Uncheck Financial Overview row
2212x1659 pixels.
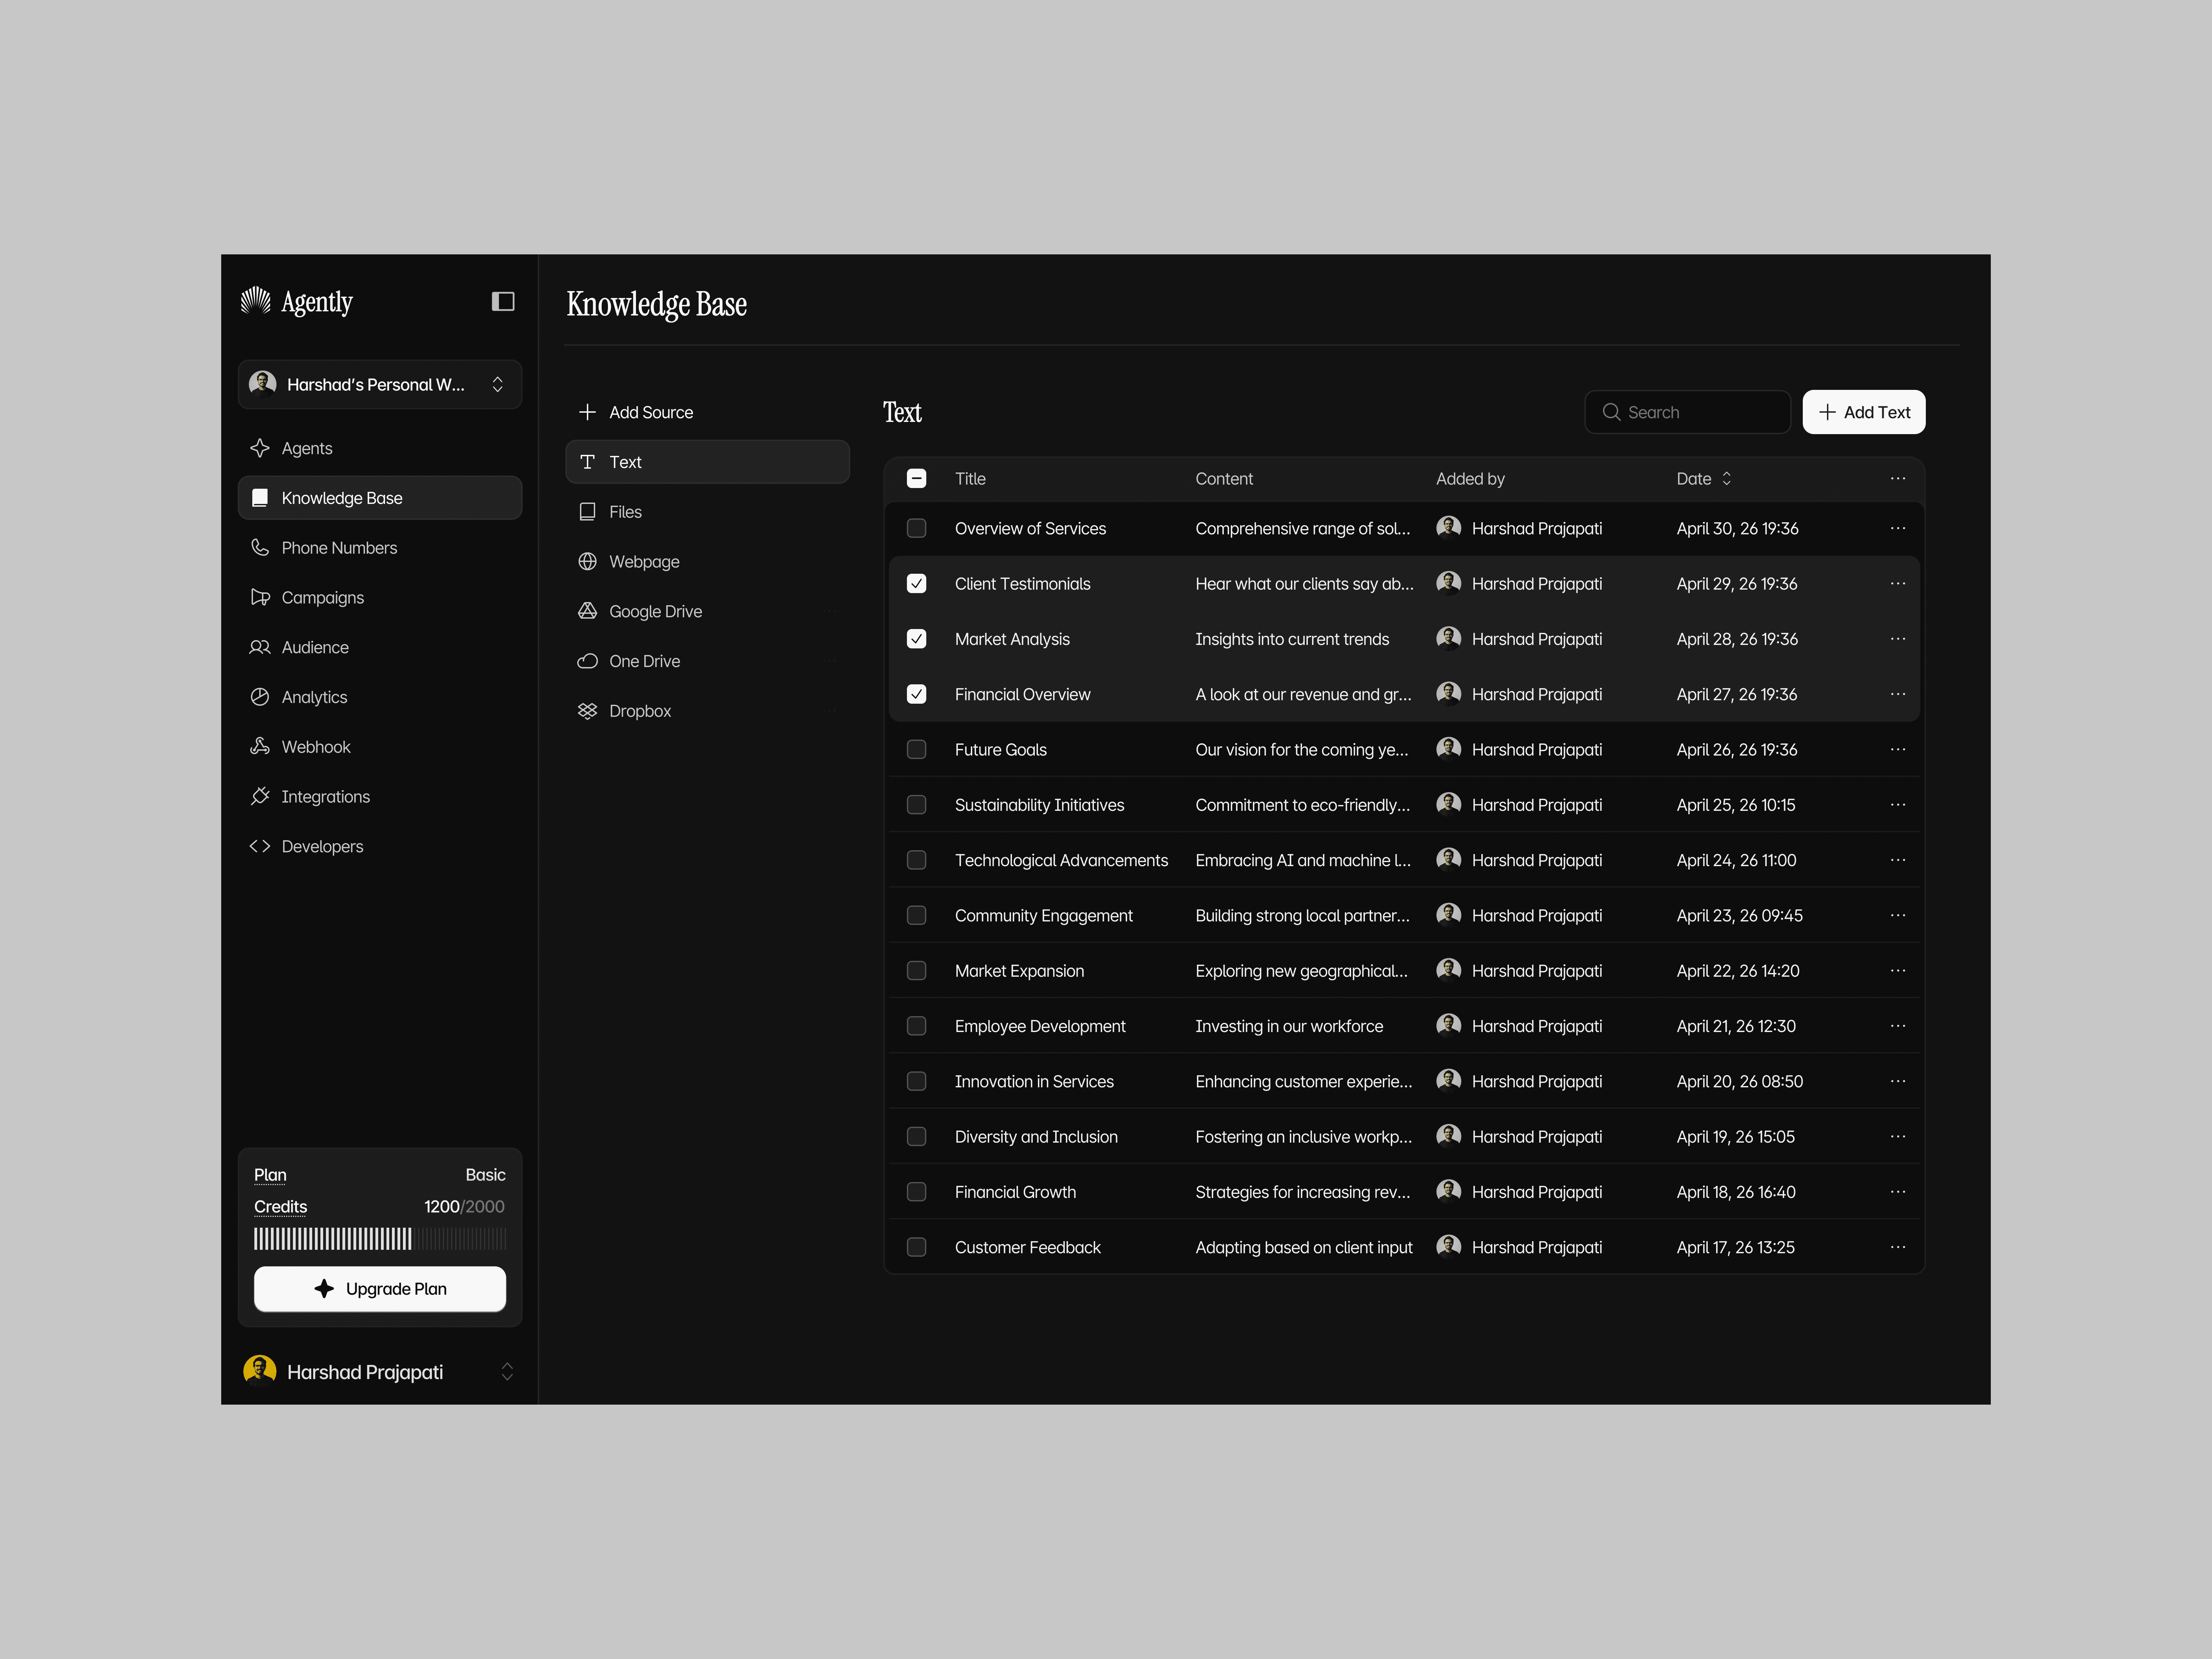(x=916, y=694)
